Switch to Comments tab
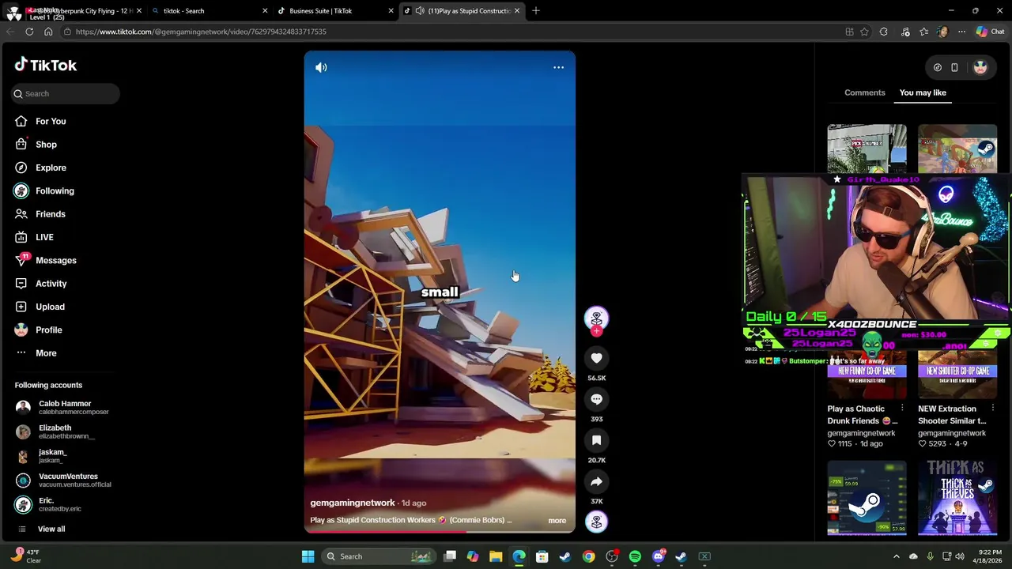 (864, 92)
